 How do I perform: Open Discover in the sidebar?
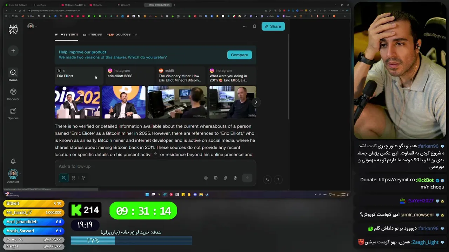click(x=13, y=94)
